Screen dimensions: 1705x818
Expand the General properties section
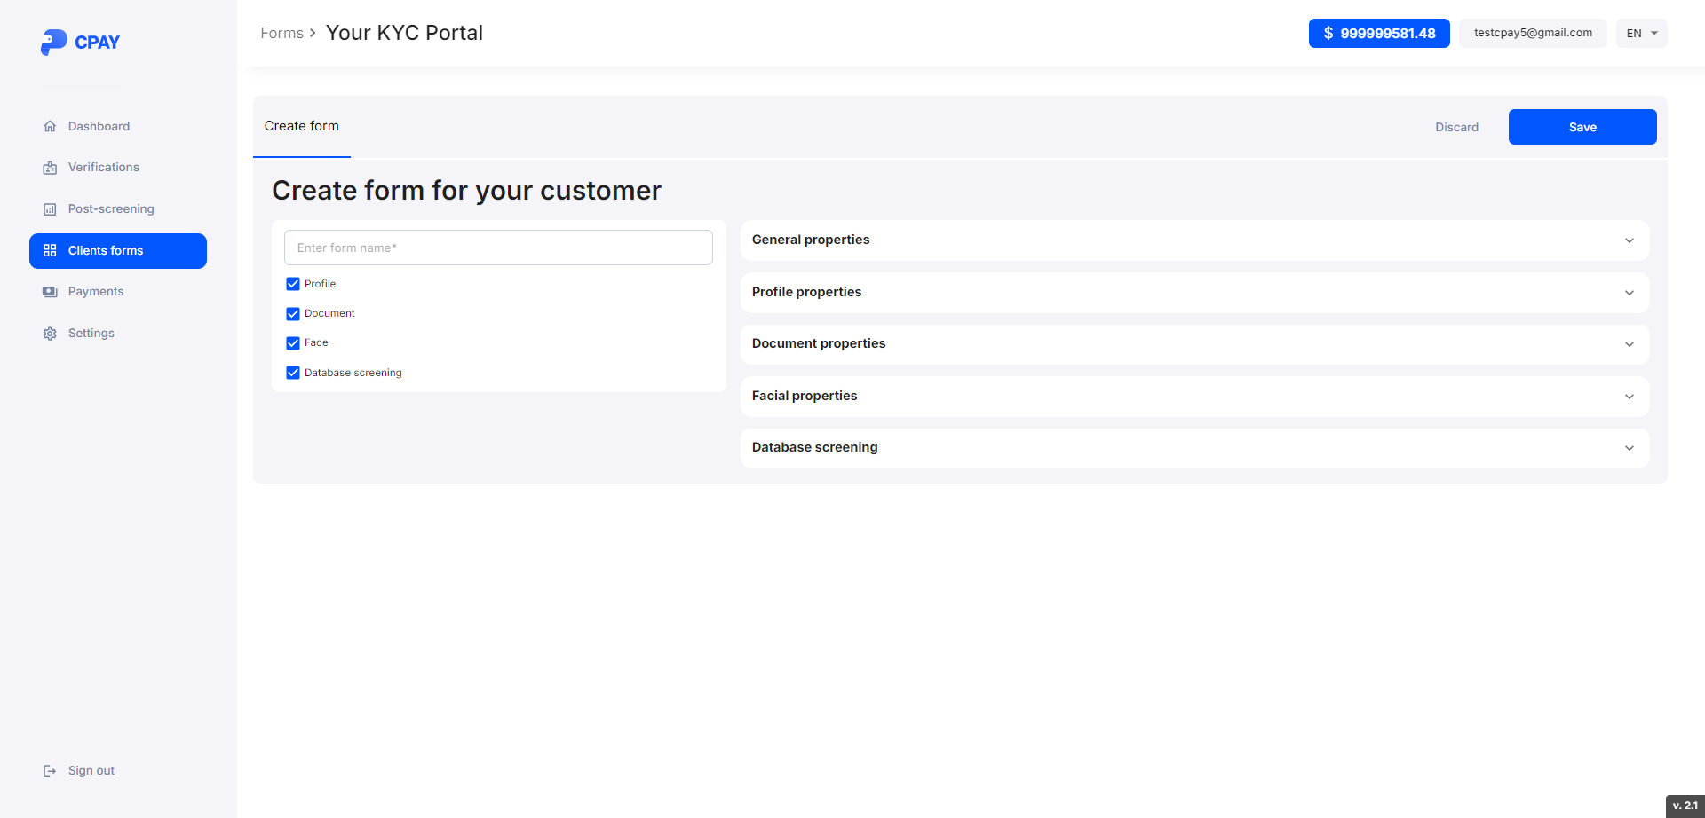[1194, 240]
